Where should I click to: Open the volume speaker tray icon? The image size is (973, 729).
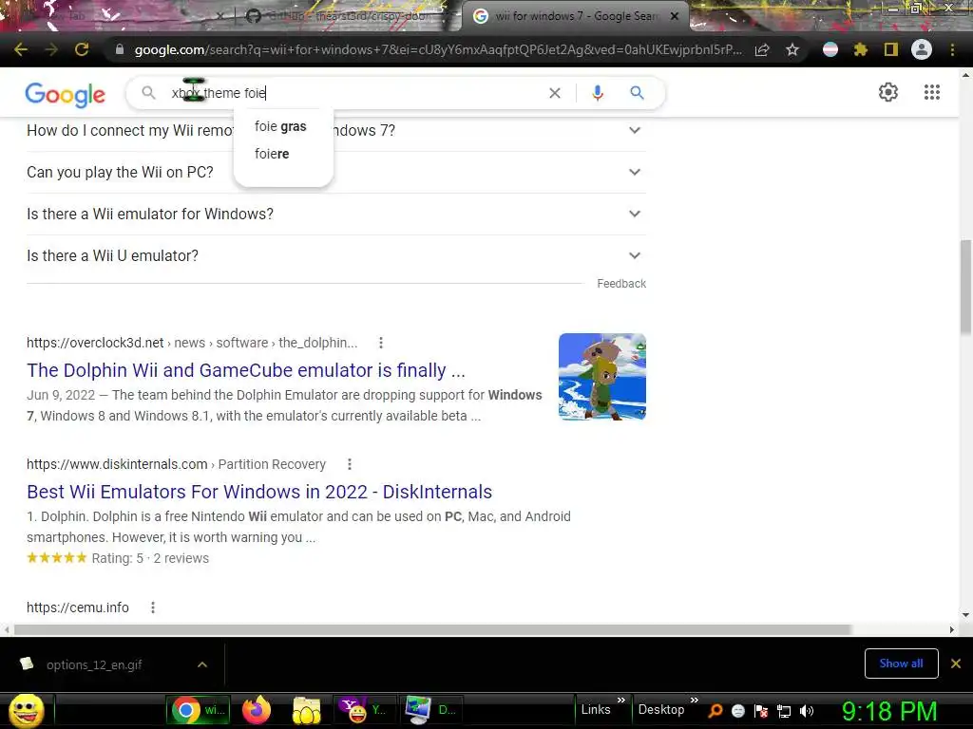807,711
